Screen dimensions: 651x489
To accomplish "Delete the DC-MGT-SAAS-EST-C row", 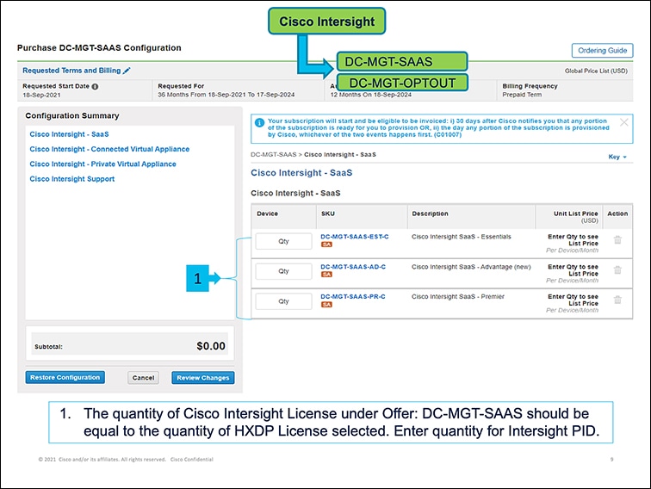I will (x=617, y=239).
